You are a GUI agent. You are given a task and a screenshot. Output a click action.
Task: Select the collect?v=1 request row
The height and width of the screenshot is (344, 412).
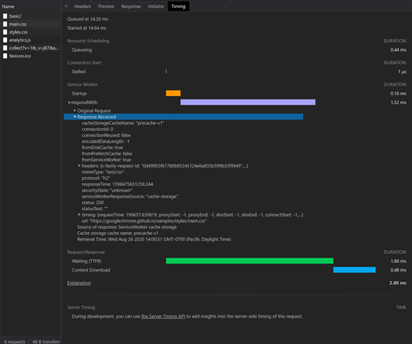pos(31,48)
